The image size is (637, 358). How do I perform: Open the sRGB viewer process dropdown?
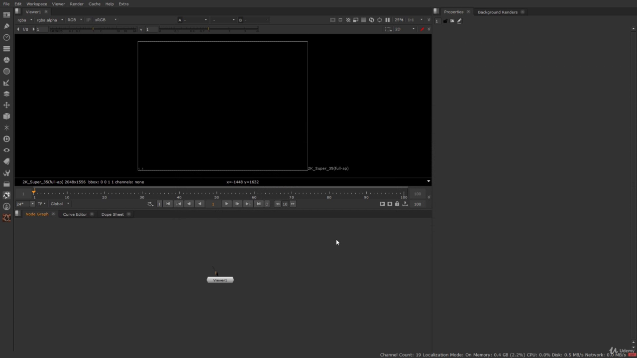click(106, 20)
